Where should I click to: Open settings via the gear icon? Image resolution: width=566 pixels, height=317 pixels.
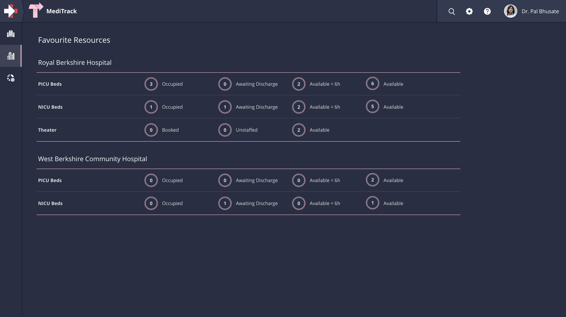tap(469, 11)
